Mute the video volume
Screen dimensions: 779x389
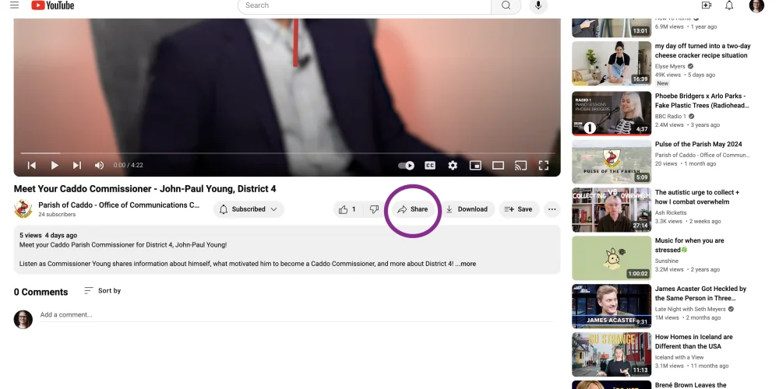99,165
